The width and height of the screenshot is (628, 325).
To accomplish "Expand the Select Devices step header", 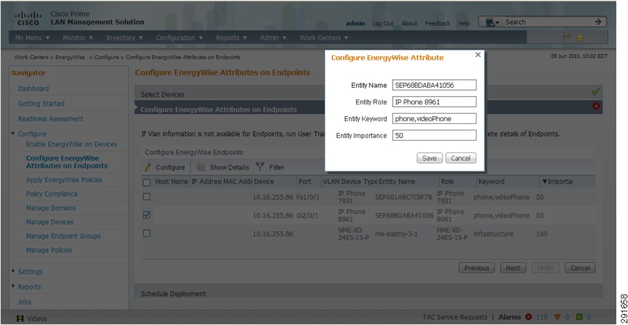I will [x=368, y=93].
